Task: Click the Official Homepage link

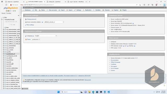Action: 115,62
